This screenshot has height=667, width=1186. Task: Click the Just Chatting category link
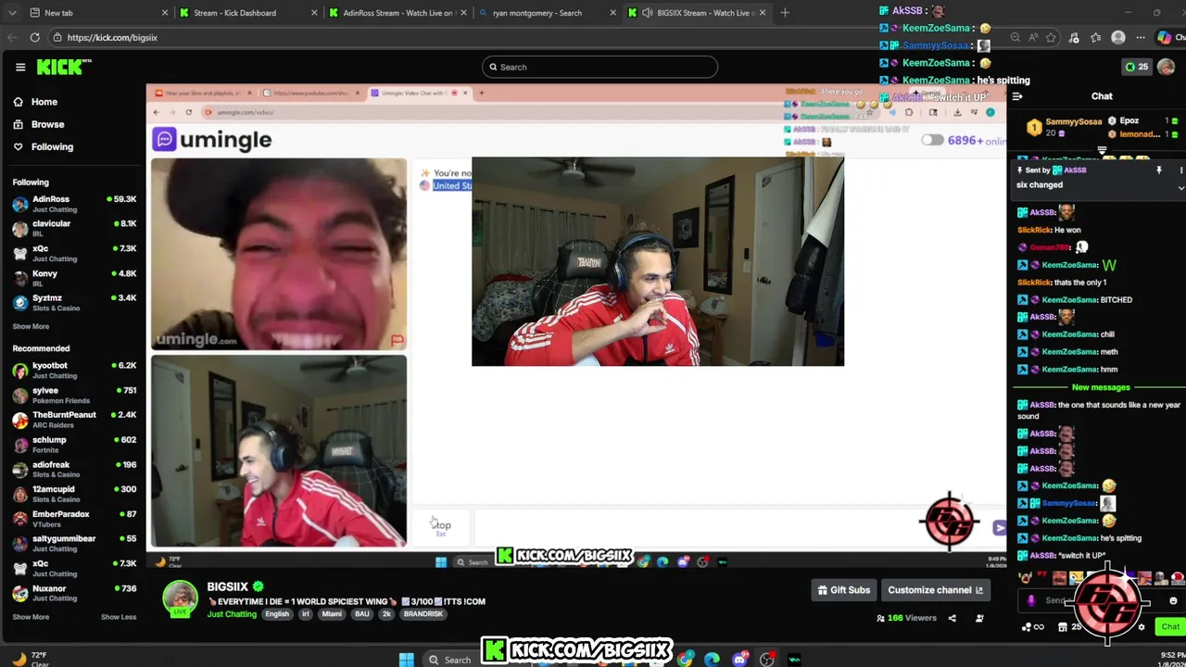[x=232, y=614]
